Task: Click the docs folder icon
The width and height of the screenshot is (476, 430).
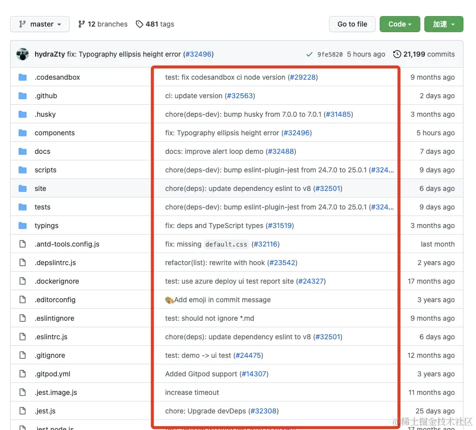Action: (23, 151)
